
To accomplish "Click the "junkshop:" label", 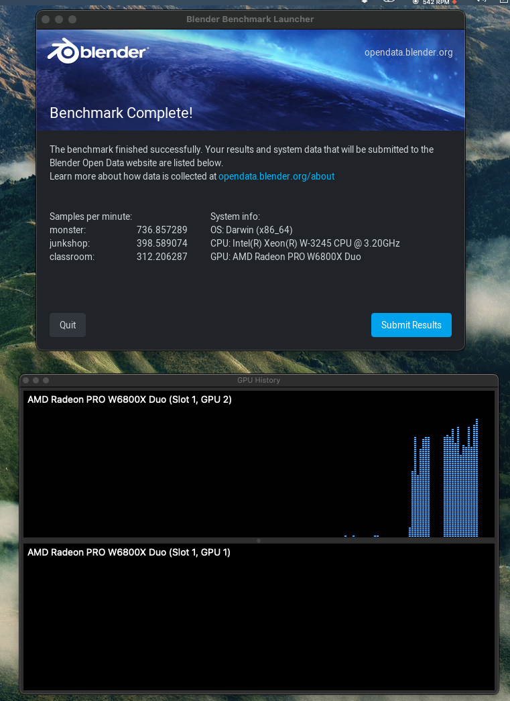I will [70, 243].
